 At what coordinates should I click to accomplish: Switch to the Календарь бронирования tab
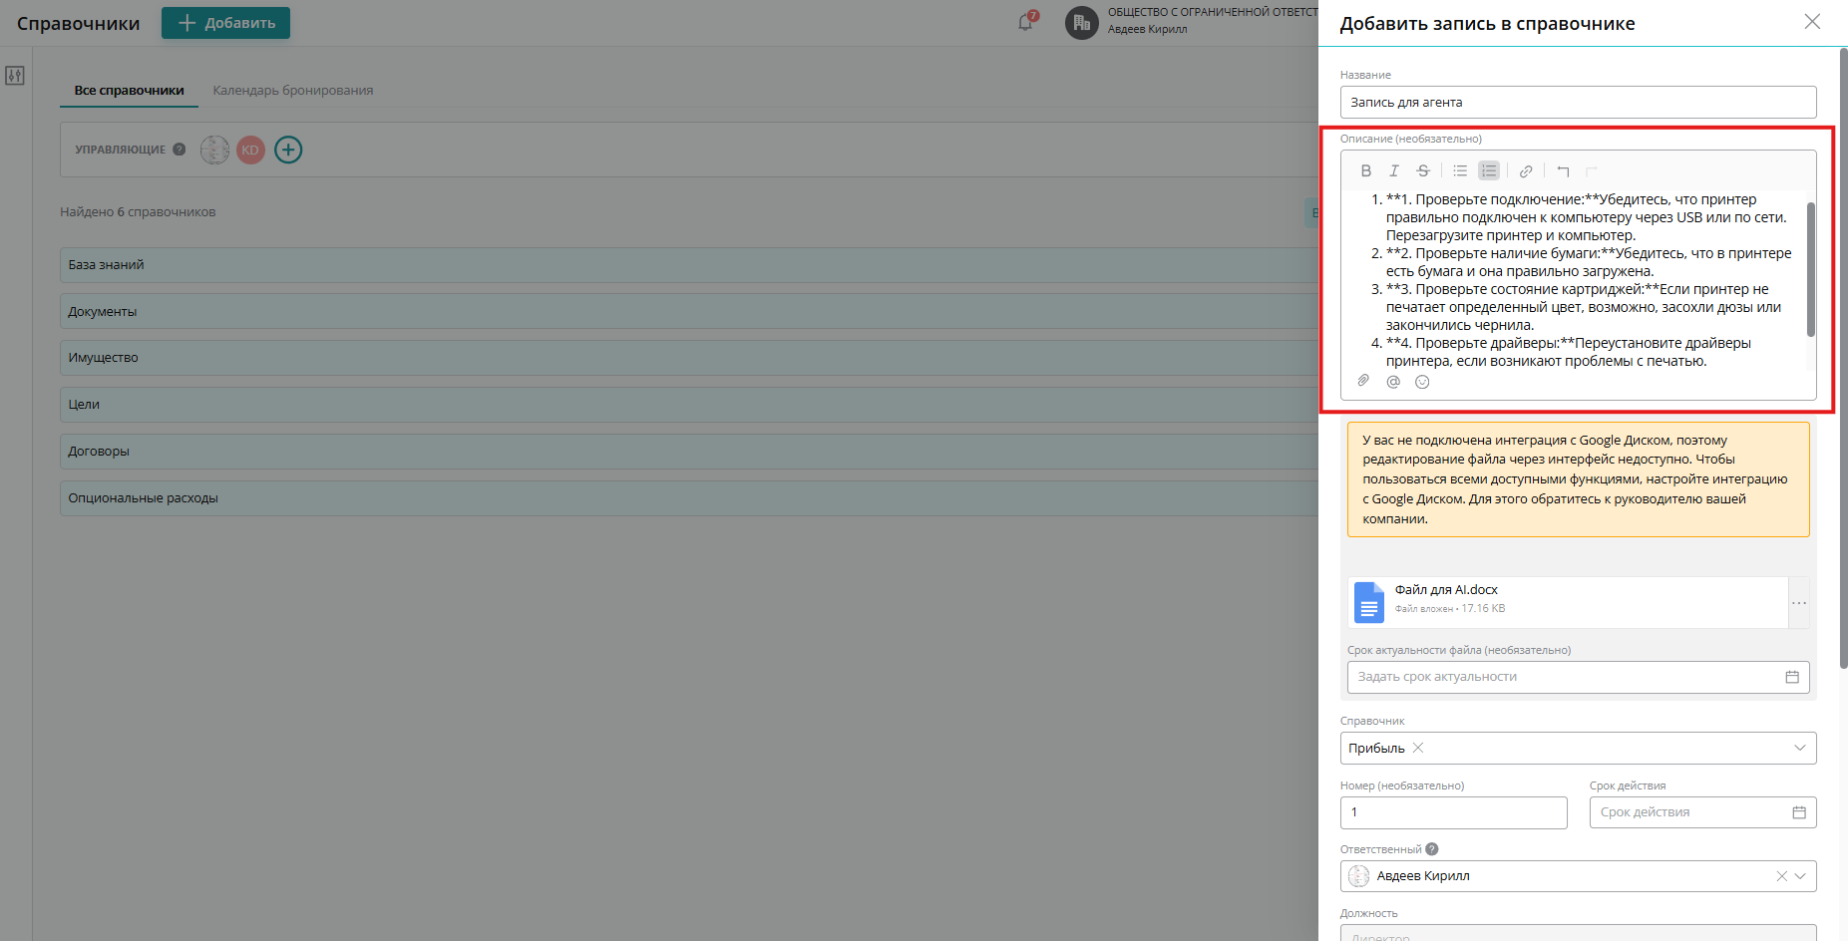(x=292, y=91)
